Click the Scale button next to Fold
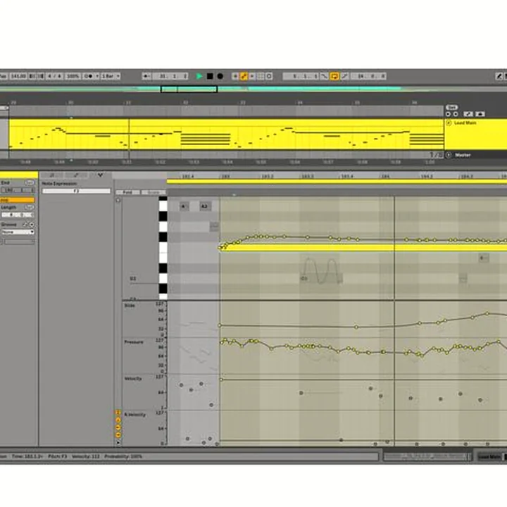The width and height of the screenshot is (507, 507). [154, 192]
